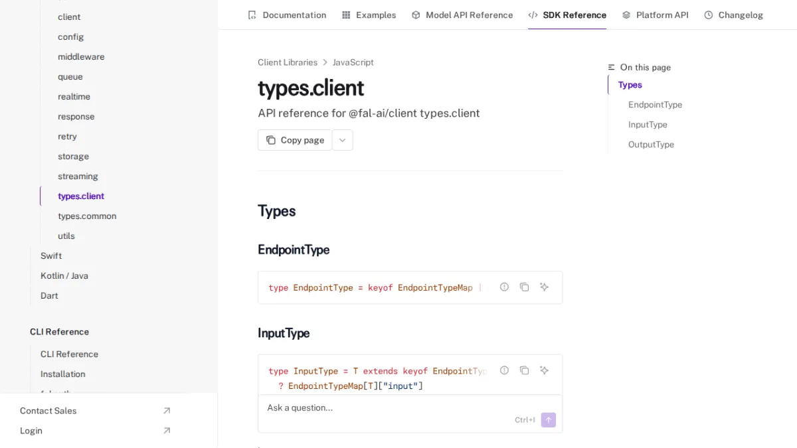Jump to InputType in page outline
This screenshot has width=797, height=448.
648,125
